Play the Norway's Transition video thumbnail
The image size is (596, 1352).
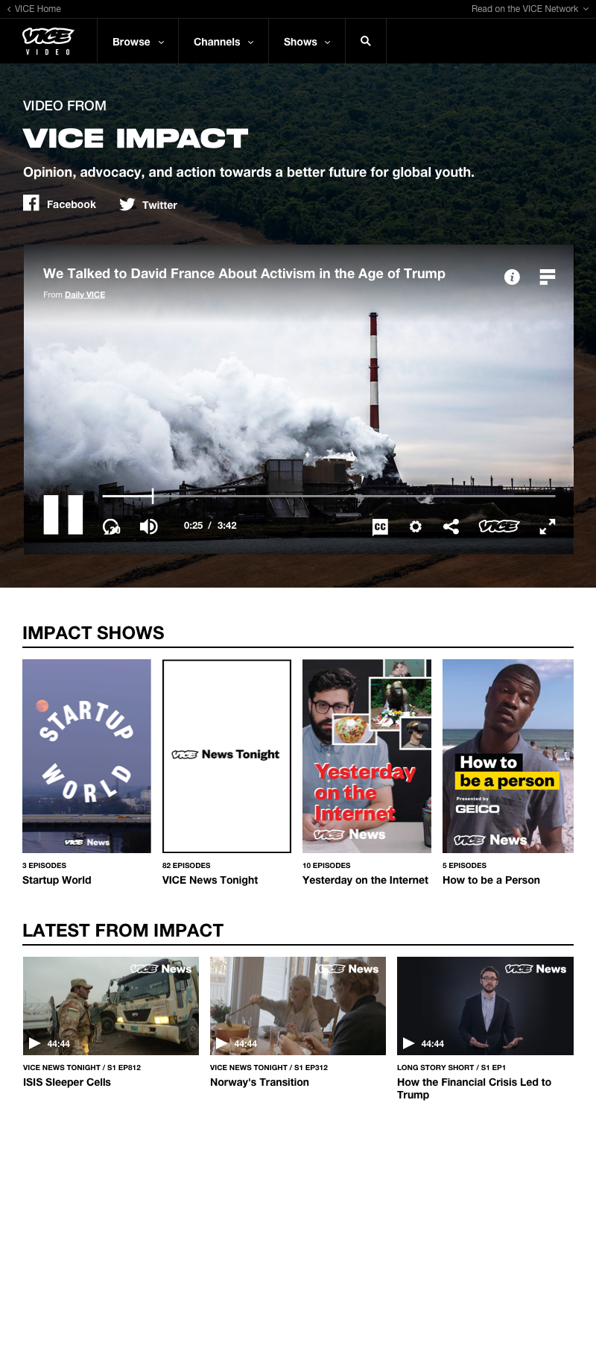coord(298,1006)
